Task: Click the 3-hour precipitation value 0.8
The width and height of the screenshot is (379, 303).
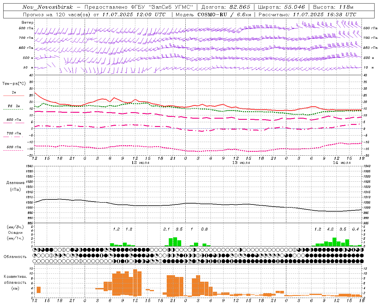Action: pyautogui.click(x=204, y=229)
